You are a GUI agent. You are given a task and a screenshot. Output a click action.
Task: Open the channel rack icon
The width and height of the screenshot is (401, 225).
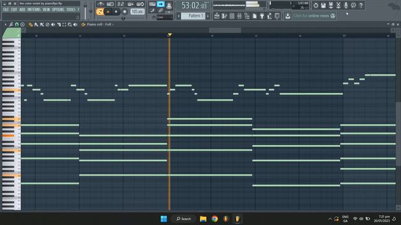coord(232,16)
